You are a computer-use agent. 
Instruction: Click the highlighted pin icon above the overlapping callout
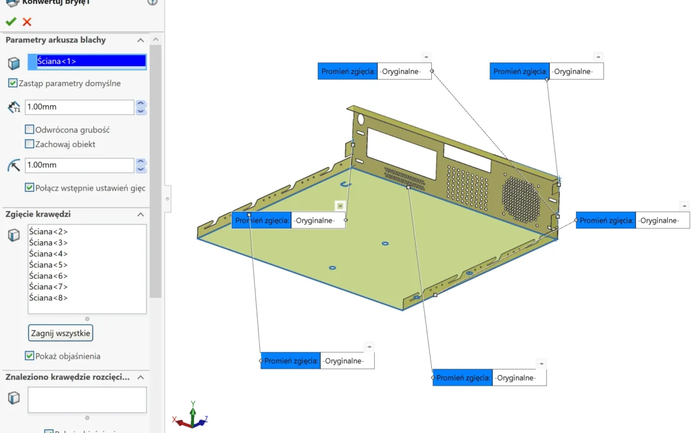[x=340, y=206]
